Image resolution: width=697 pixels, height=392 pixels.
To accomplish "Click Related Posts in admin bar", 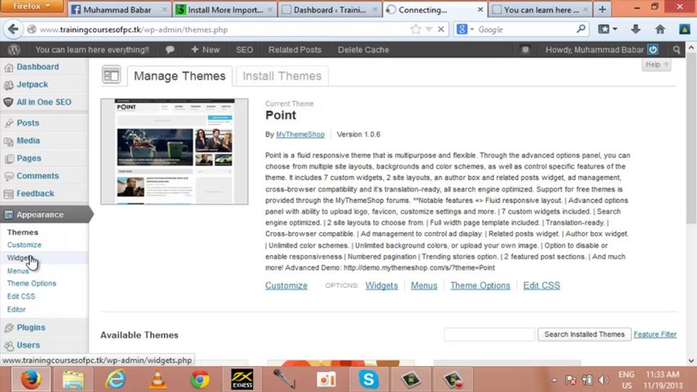I will coord(295,50).
